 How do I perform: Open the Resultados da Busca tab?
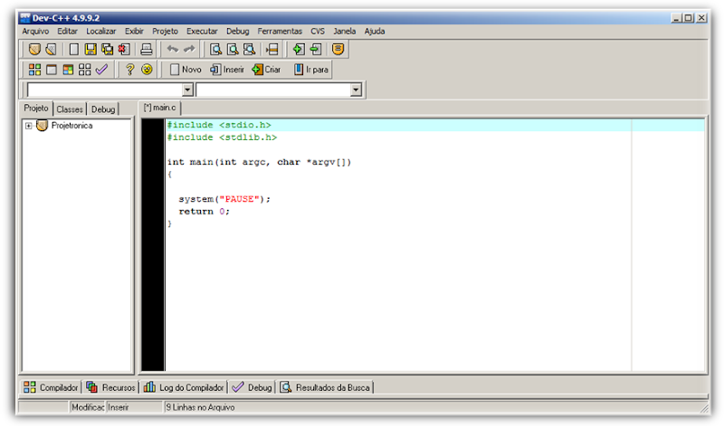[x=326, y=387]
